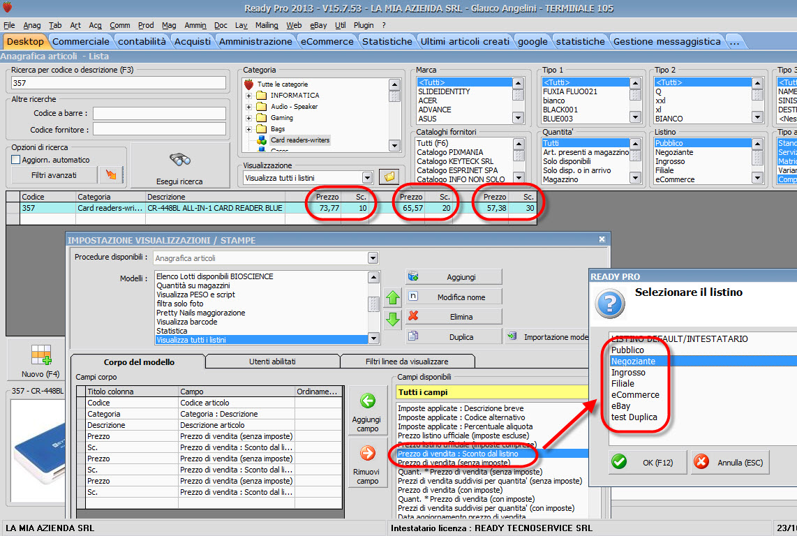Select the article row with code 357
Viewport: 797px width, 536px height.
pos(271,208)
